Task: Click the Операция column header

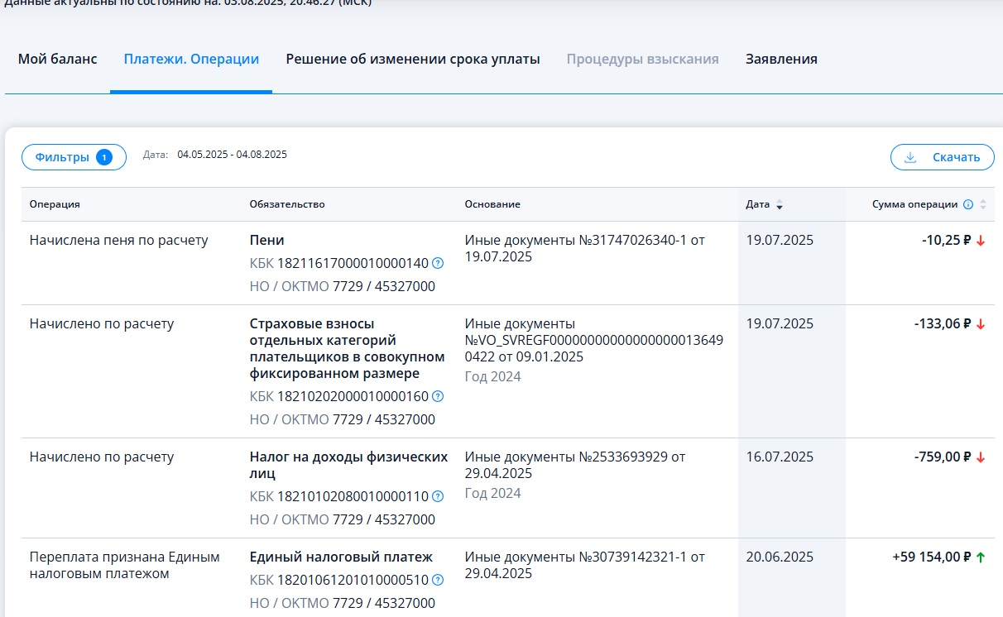Action: [55, 204]
